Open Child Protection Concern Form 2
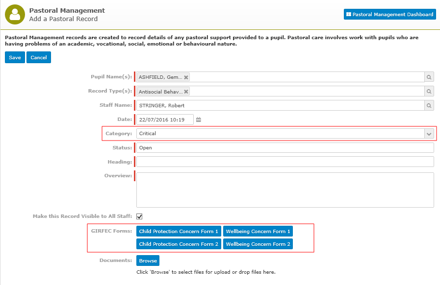The height and width of the screenshot is (285, 440). [x=179, y=244]
